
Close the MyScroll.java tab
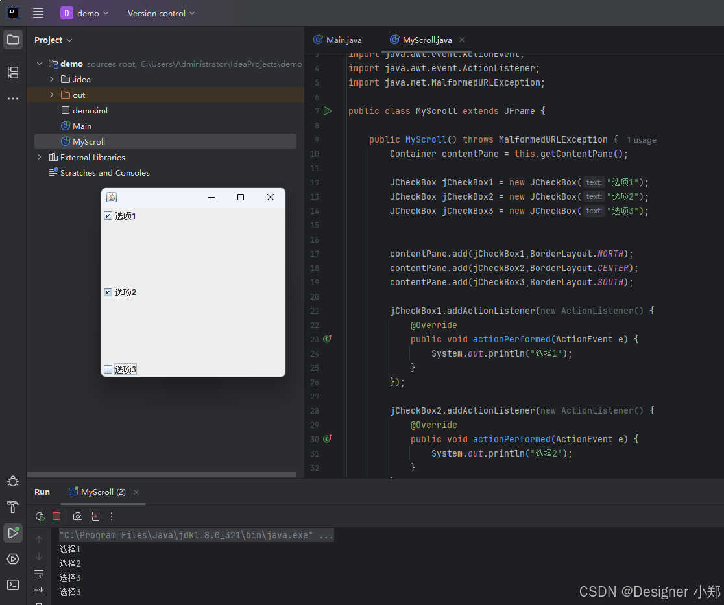click(462, 40)
